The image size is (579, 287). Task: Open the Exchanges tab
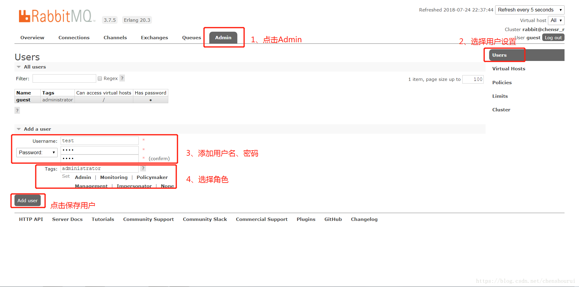[x=154, y=38]
